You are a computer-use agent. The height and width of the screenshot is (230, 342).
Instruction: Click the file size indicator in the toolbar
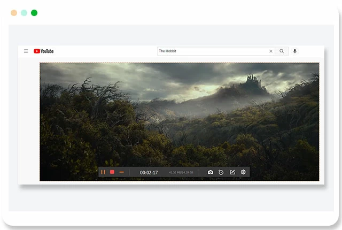[x=181, y=173]
